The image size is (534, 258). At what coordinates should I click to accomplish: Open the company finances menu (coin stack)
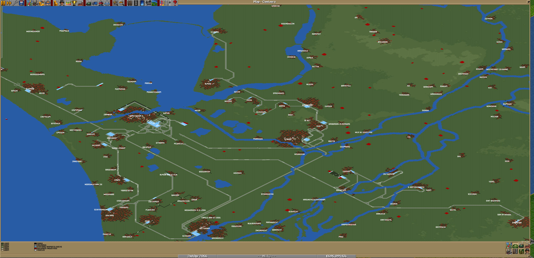pos(56,3)
